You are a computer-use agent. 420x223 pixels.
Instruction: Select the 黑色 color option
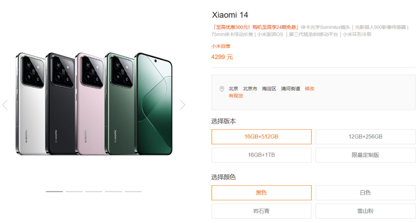click(261, 192)
